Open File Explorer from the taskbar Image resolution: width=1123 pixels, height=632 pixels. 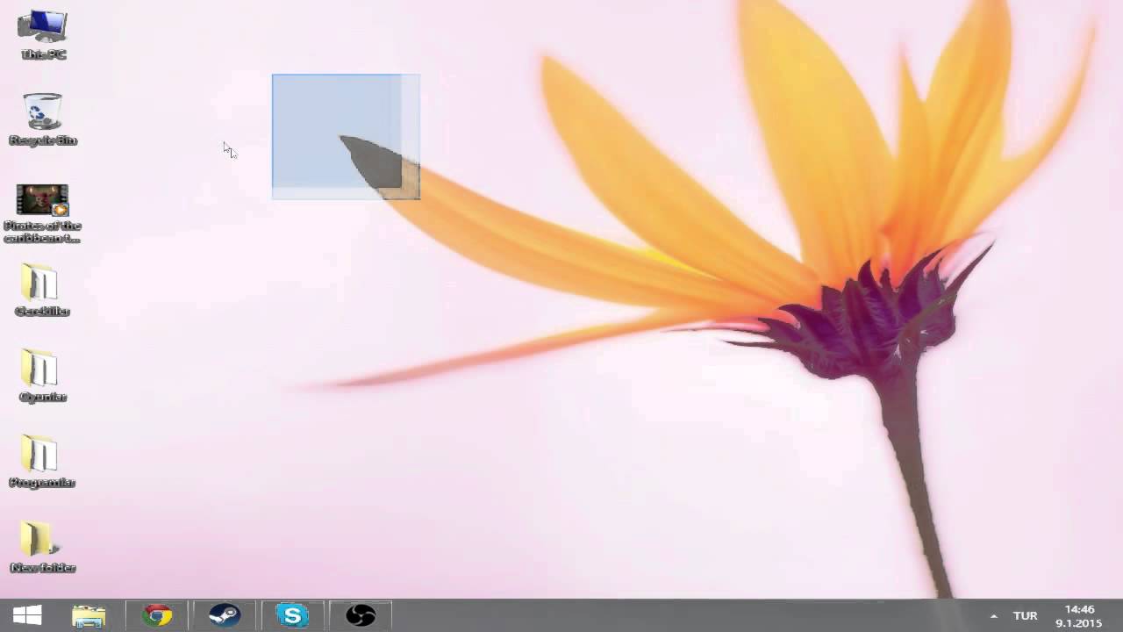[89, 615]
